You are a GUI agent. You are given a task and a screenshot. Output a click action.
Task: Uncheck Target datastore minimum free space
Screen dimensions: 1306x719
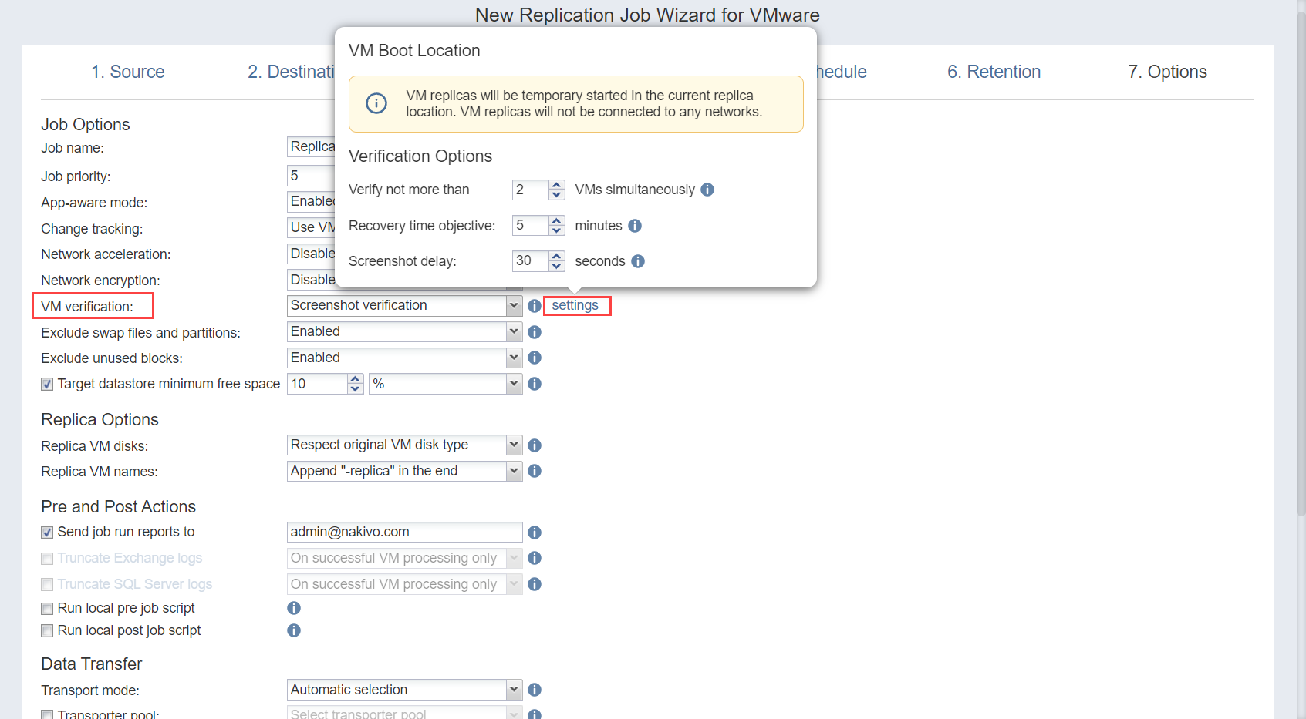(x=47, y=384)
